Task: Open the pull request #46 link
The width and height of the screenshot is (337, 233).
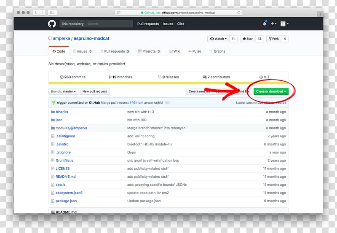Action: [132, 103]
